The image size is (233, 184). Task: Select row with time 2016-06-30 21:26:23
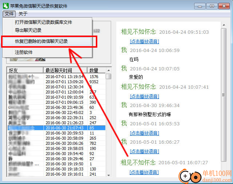[56, 123]
